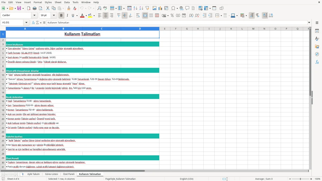Open Underline style dropdown arrow
This screenshot has height=181, width=322.
77,16
